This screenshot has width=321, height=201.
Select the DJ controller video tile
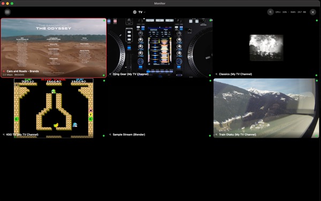click(x=159, y=48)
